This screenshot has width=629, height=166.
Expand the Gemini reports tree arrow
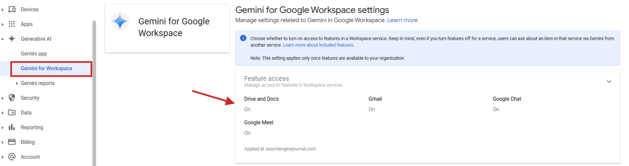coord(17,83)
